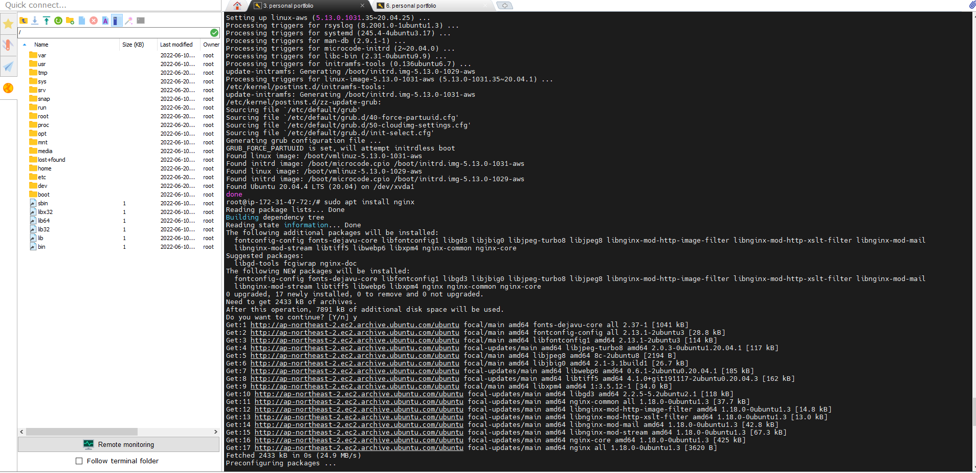Select the home folder
Image resolution: width=976 pixels, height=473 pixels.
point(45,168)
